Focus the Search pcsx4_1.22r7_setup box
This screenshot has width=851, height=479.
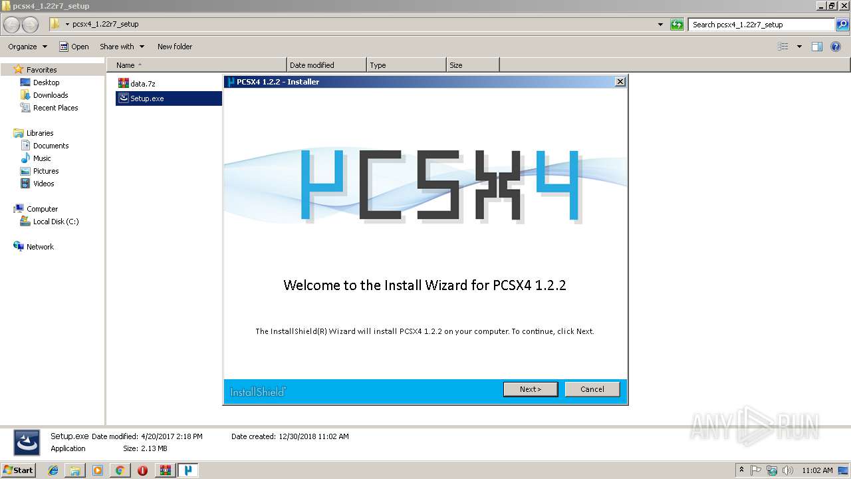[761, 25]
